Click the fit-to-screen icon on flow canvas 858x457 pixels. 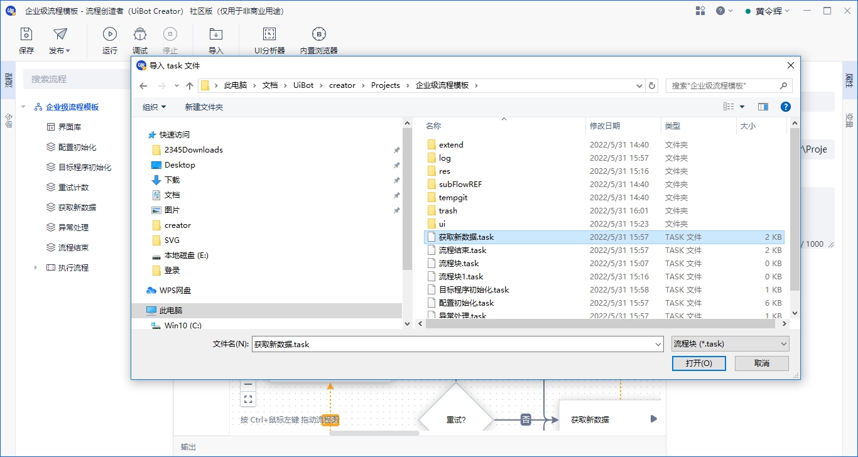(x=248, y=399)
